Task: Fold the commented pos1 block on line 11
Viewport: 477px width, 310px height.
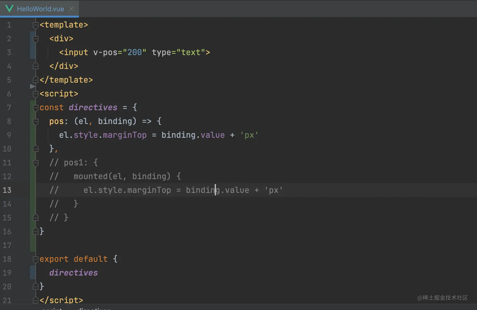Action: pos(36,163)
